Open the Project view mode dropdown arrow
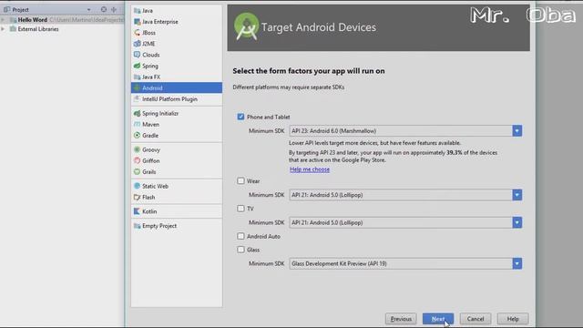Screen dimensions: 583x328 (x=88, y=10)
